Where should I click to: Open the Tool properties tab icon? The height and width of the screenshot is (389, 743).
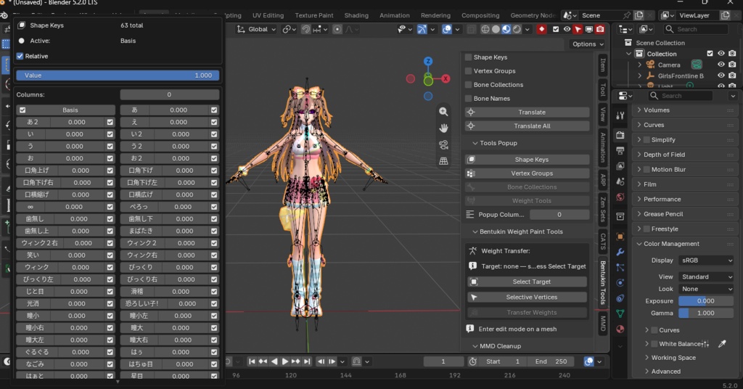pyautogui.click(x=620, y=115)
